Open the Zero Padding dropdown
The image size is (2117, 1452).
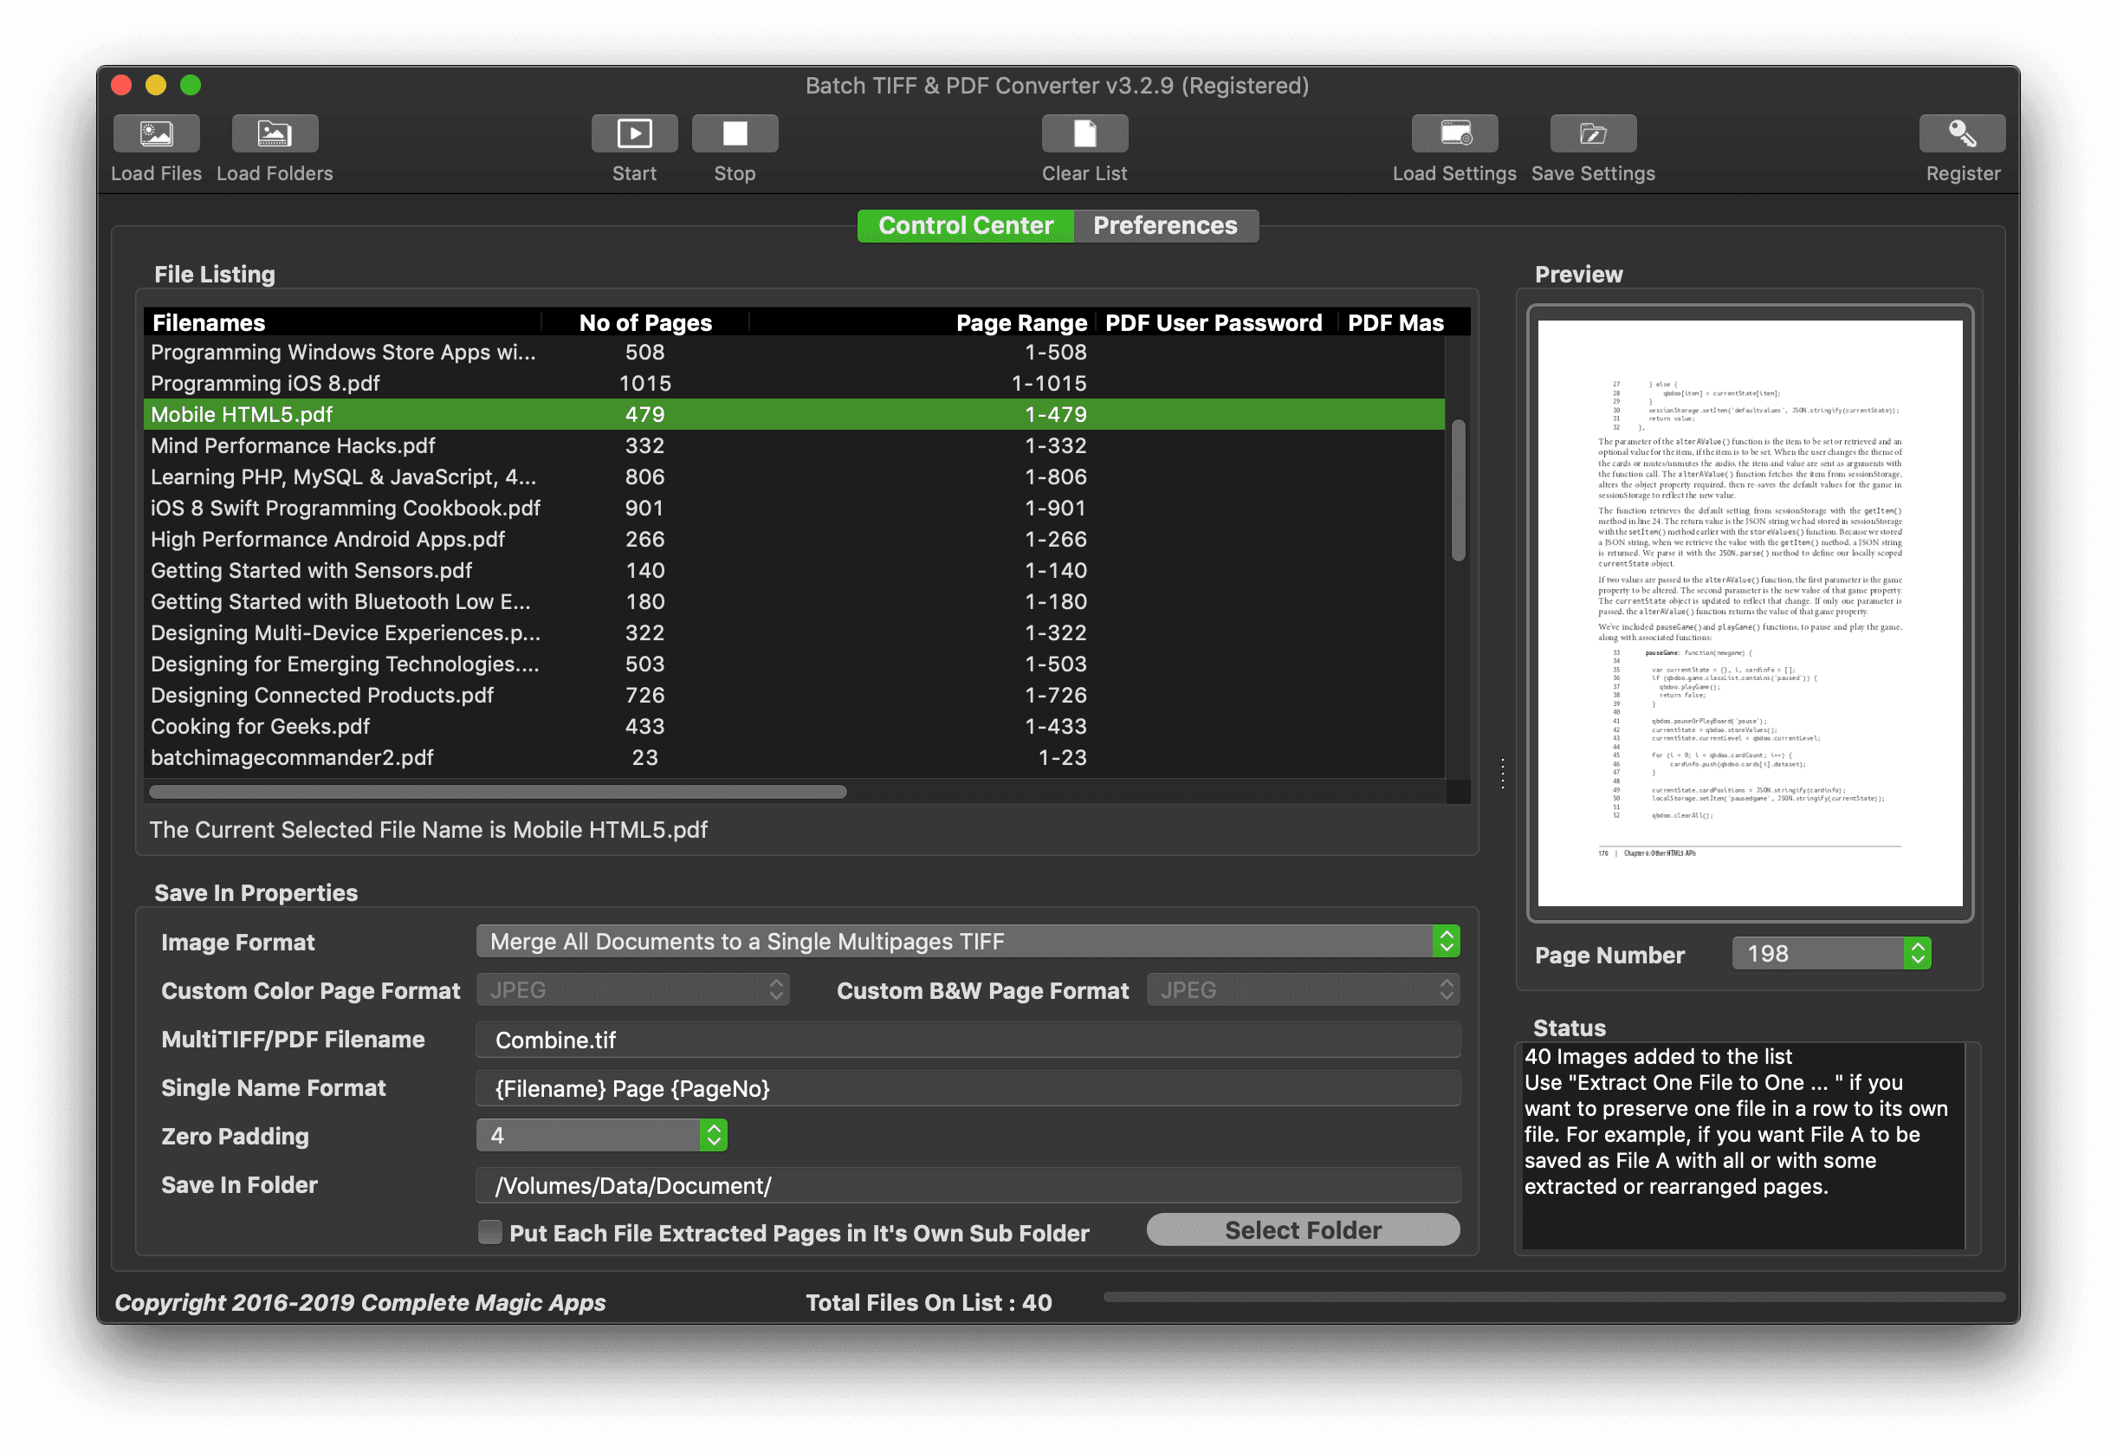tap(601, 1135)
